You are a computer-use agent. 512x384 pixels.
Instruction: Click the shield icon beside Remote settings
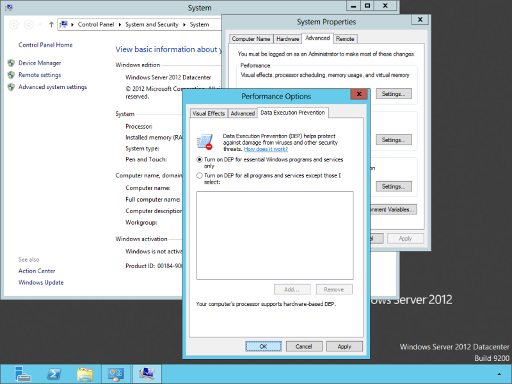click(x=11, y=75)
